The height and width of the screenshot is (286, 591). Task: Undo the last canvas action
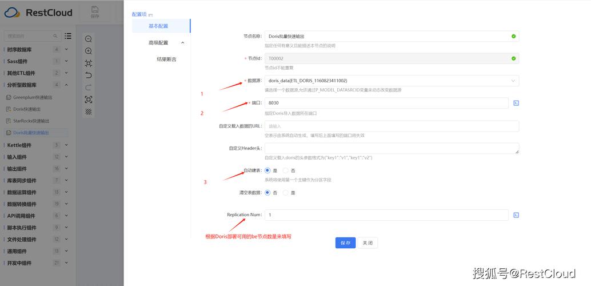tap(89, 75)
